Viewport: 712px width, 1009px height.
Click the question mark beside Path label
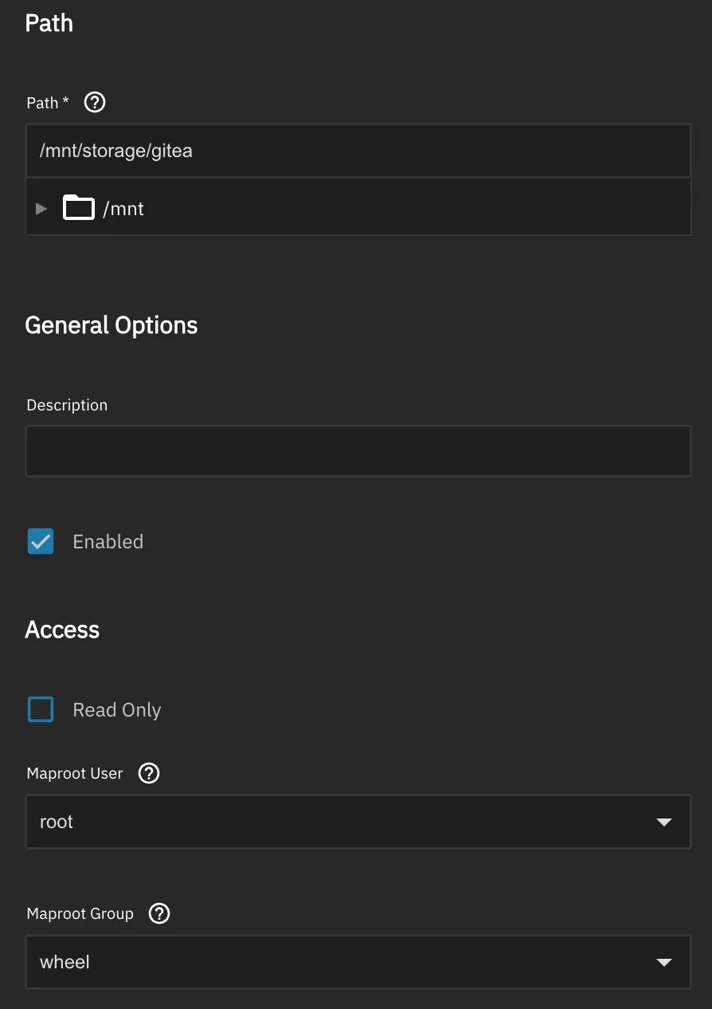[x=94, y=102]
